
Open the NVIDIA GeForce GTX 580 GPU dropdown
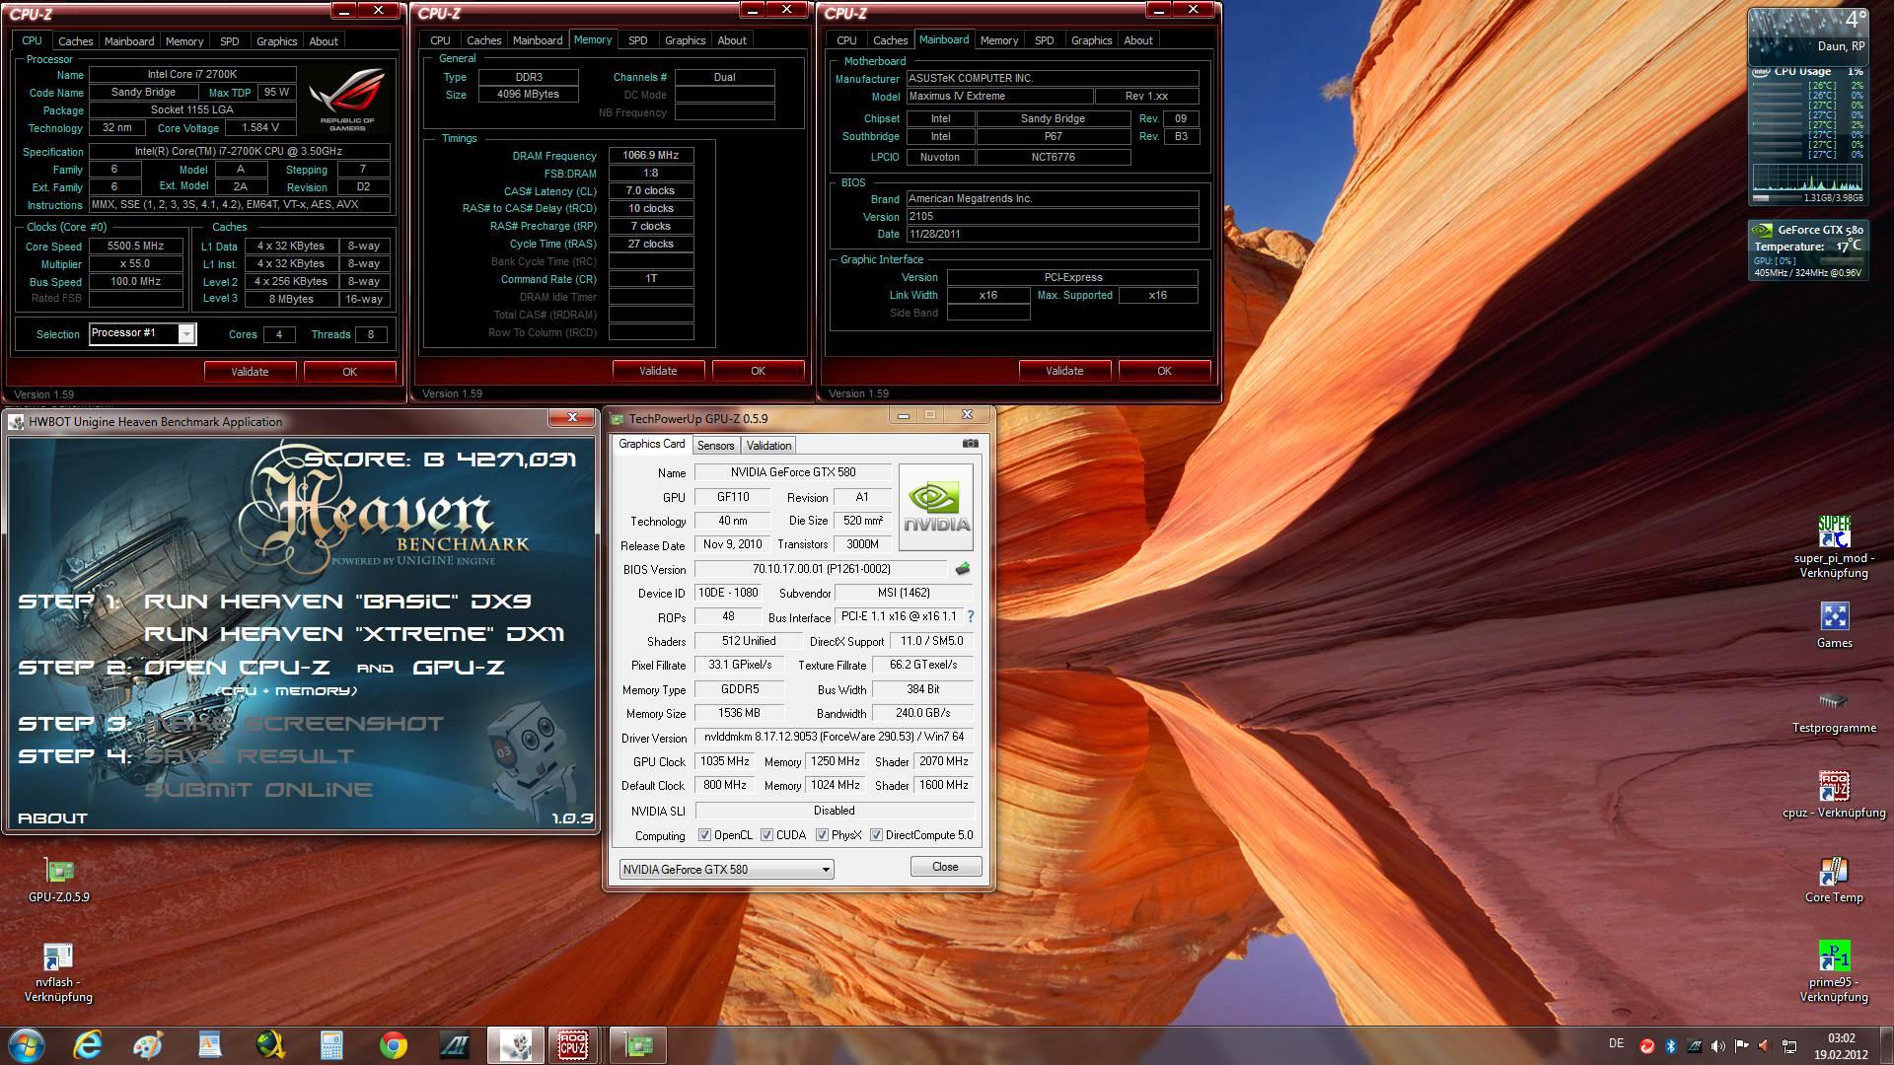tap(726, 869)
